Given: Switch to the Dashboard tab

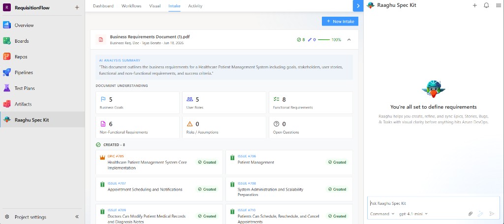Looking at the screenshot, I should [103, 6].
